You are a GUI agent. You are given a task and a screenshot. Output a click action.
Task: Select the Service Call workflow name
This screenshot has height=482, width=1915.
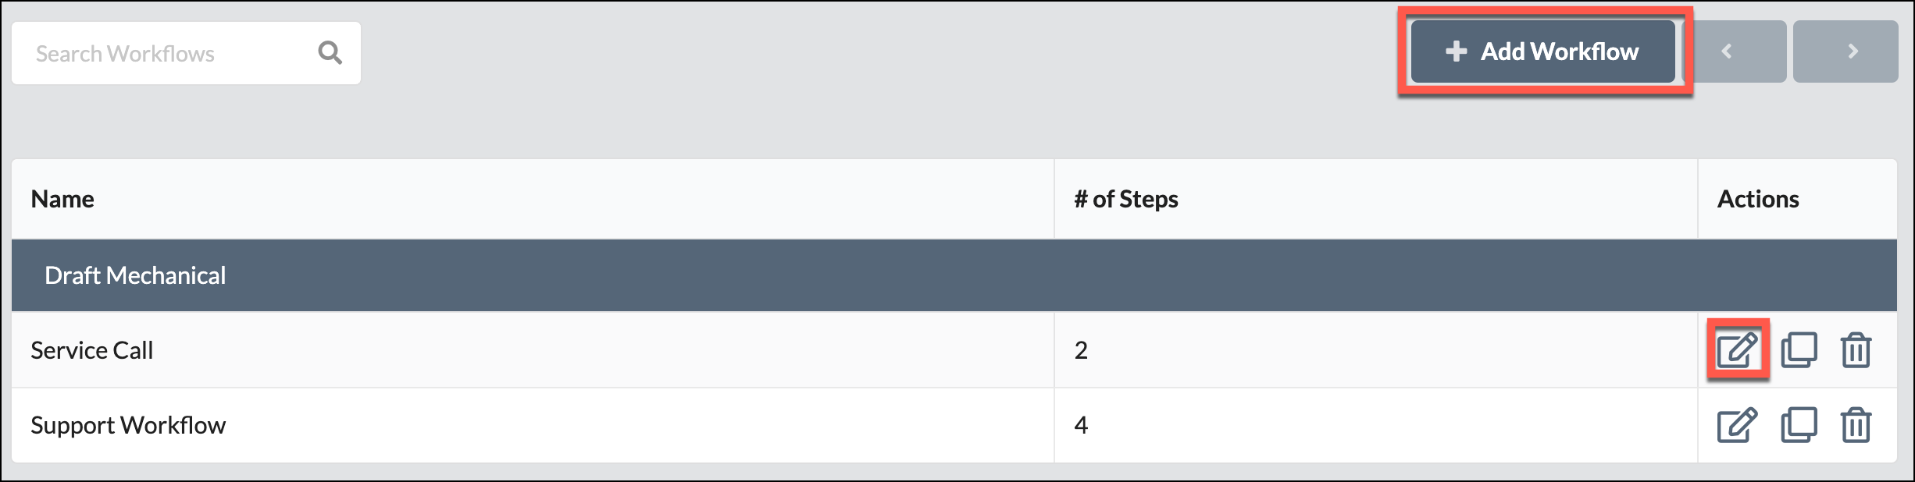point(92,350)
